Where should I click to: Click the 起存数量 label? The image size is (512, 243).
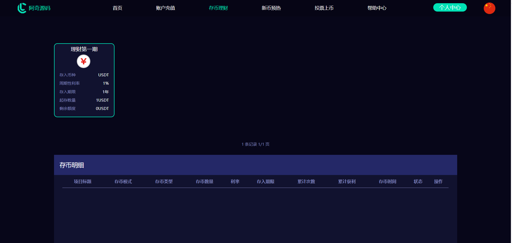coord(67,100)
